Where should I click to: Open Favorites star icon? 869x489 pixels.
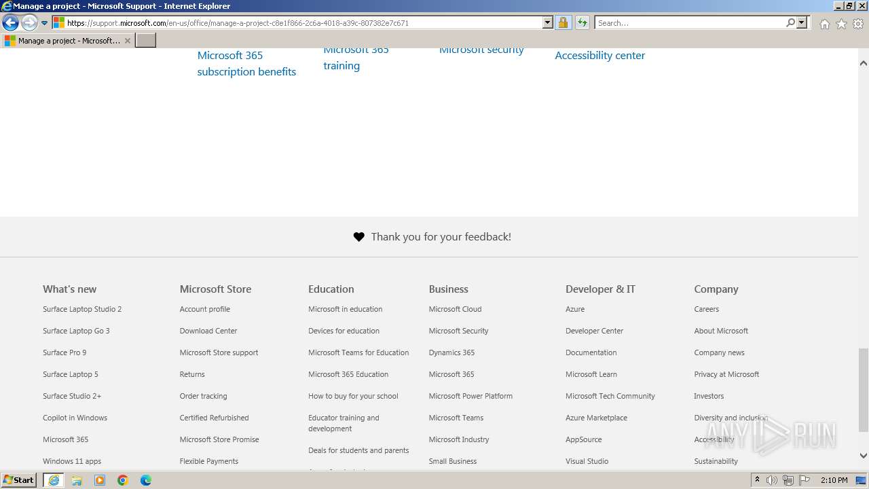[841, 24]
